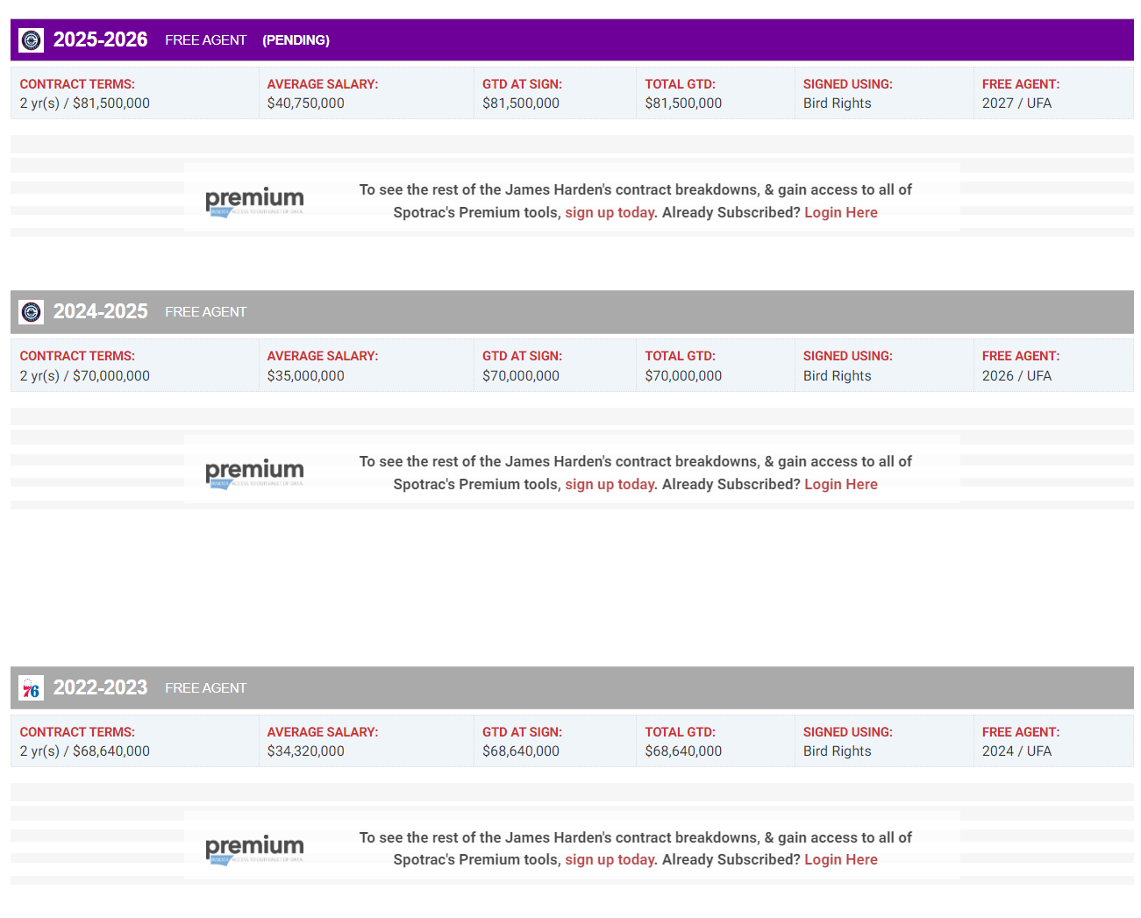Click 'Login Here' under 2025-2026 contract

point(841,212)
